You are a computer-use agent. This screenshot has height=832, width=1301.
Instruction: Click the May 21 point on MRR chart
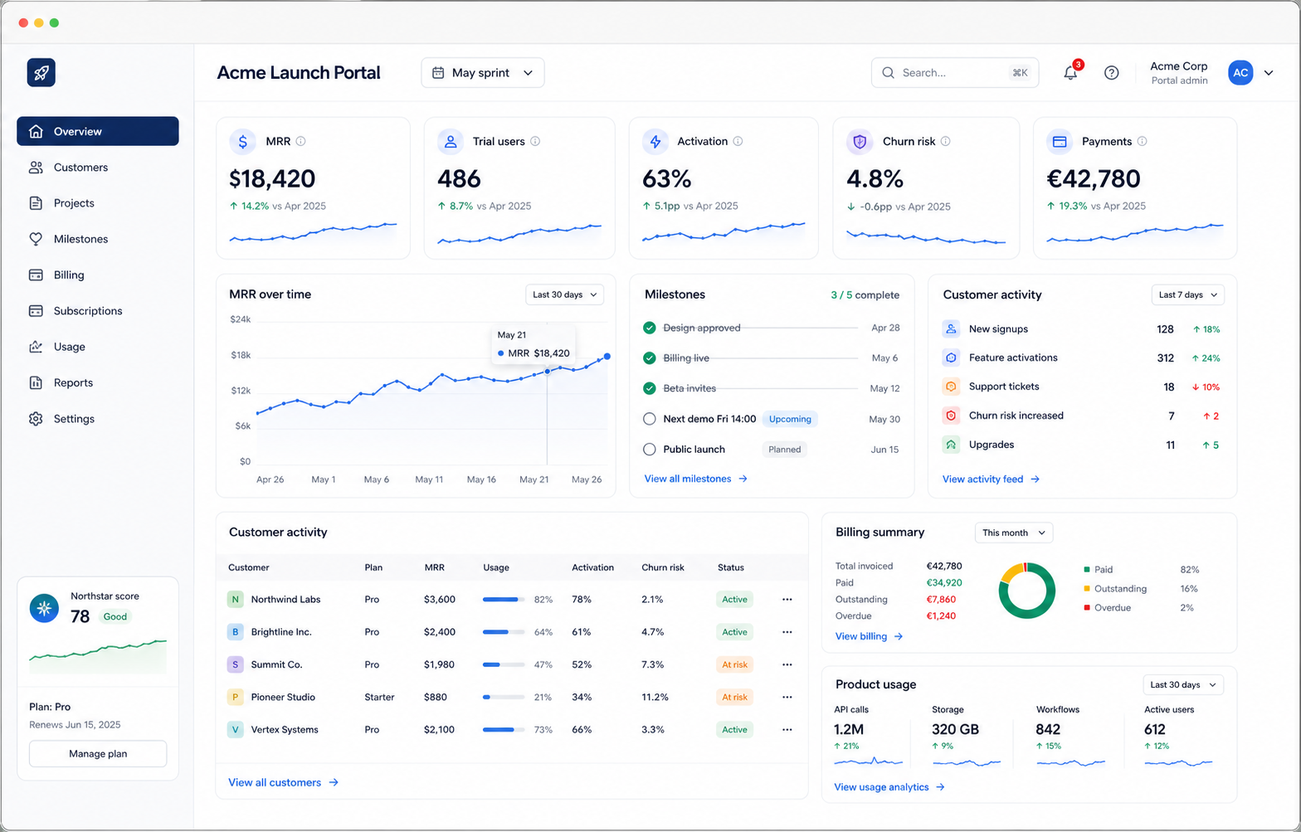tap(547, 372)
